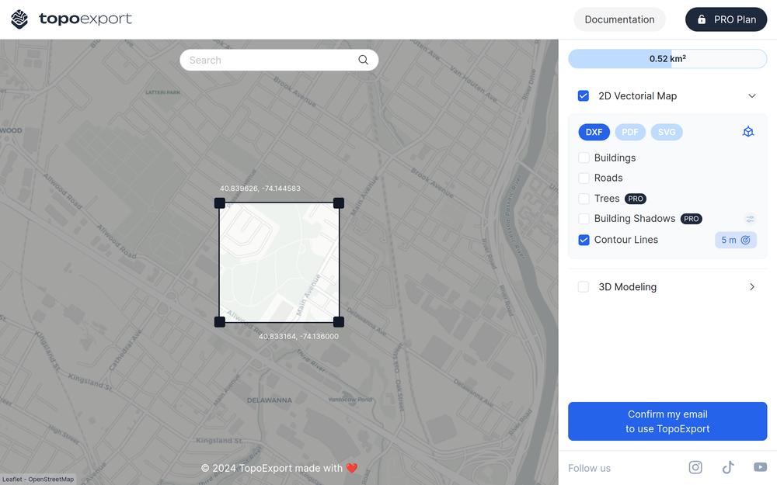Open the 5 m contour interval selector
Screen dimensions: 777x485
[735, 240]
